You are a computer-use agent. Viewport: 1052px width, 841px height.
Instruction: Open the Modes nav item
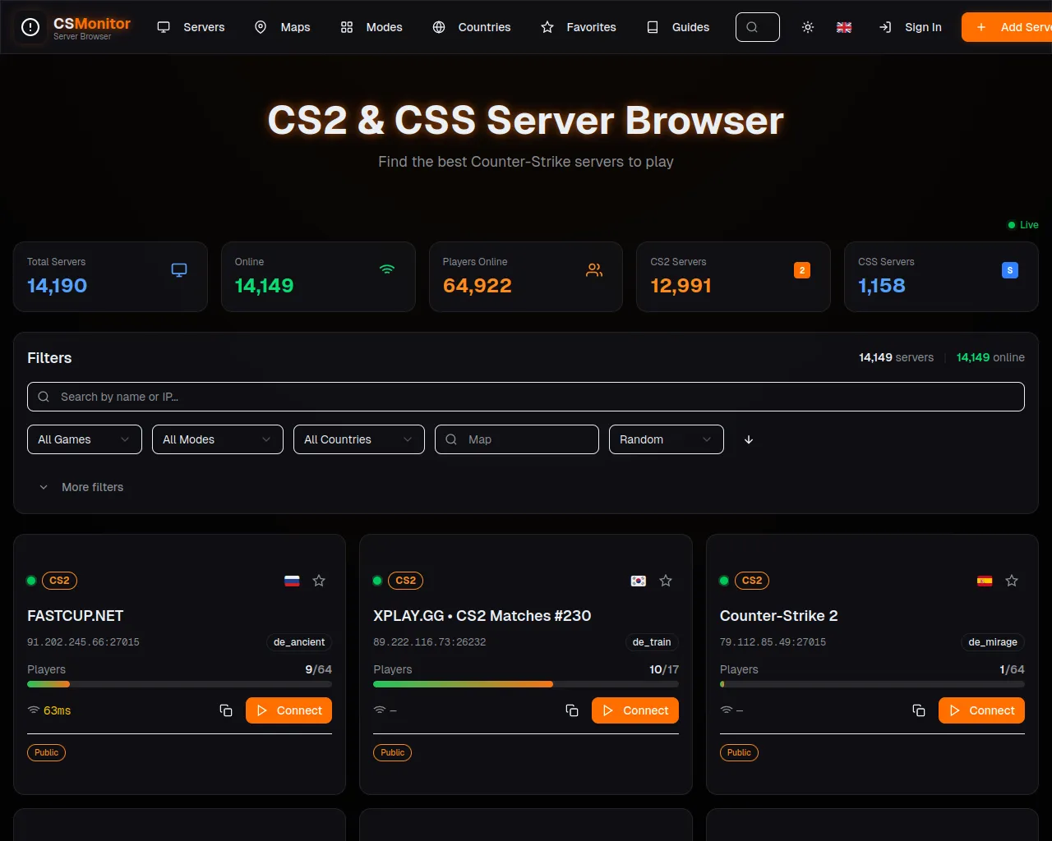point(371,27)
